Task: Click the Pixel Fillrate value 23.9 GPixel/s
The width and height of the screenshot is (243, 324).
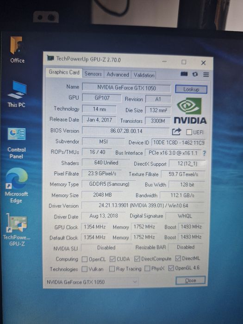Action: (102, 174)
